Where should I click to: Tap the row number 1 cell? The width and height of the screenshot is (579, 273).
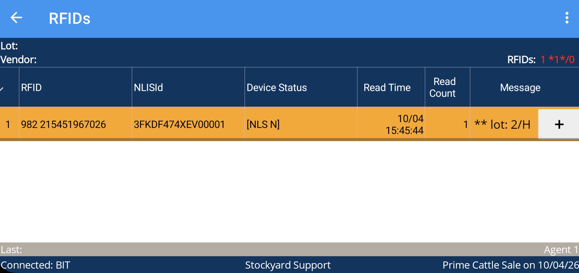point(8,124)
